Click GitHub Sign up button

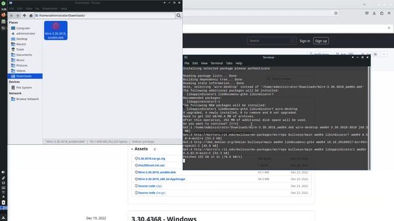[321, 41]
